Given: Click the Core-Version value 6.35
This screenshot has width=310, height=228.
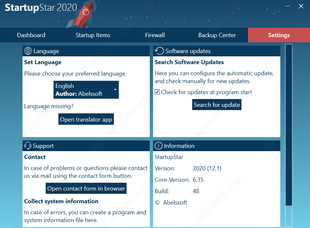Looking at the screenshot, I should [198, 180].
